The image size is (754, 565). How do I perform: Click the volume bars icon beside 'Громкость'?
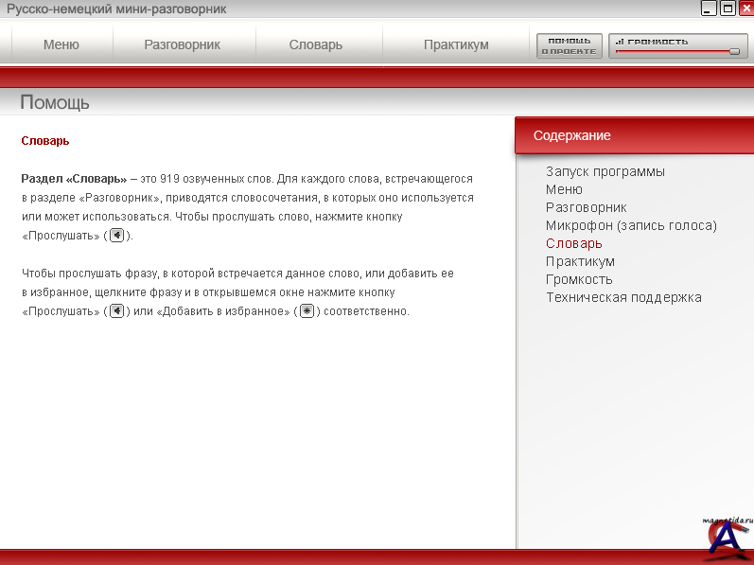[x=620, y=42]
